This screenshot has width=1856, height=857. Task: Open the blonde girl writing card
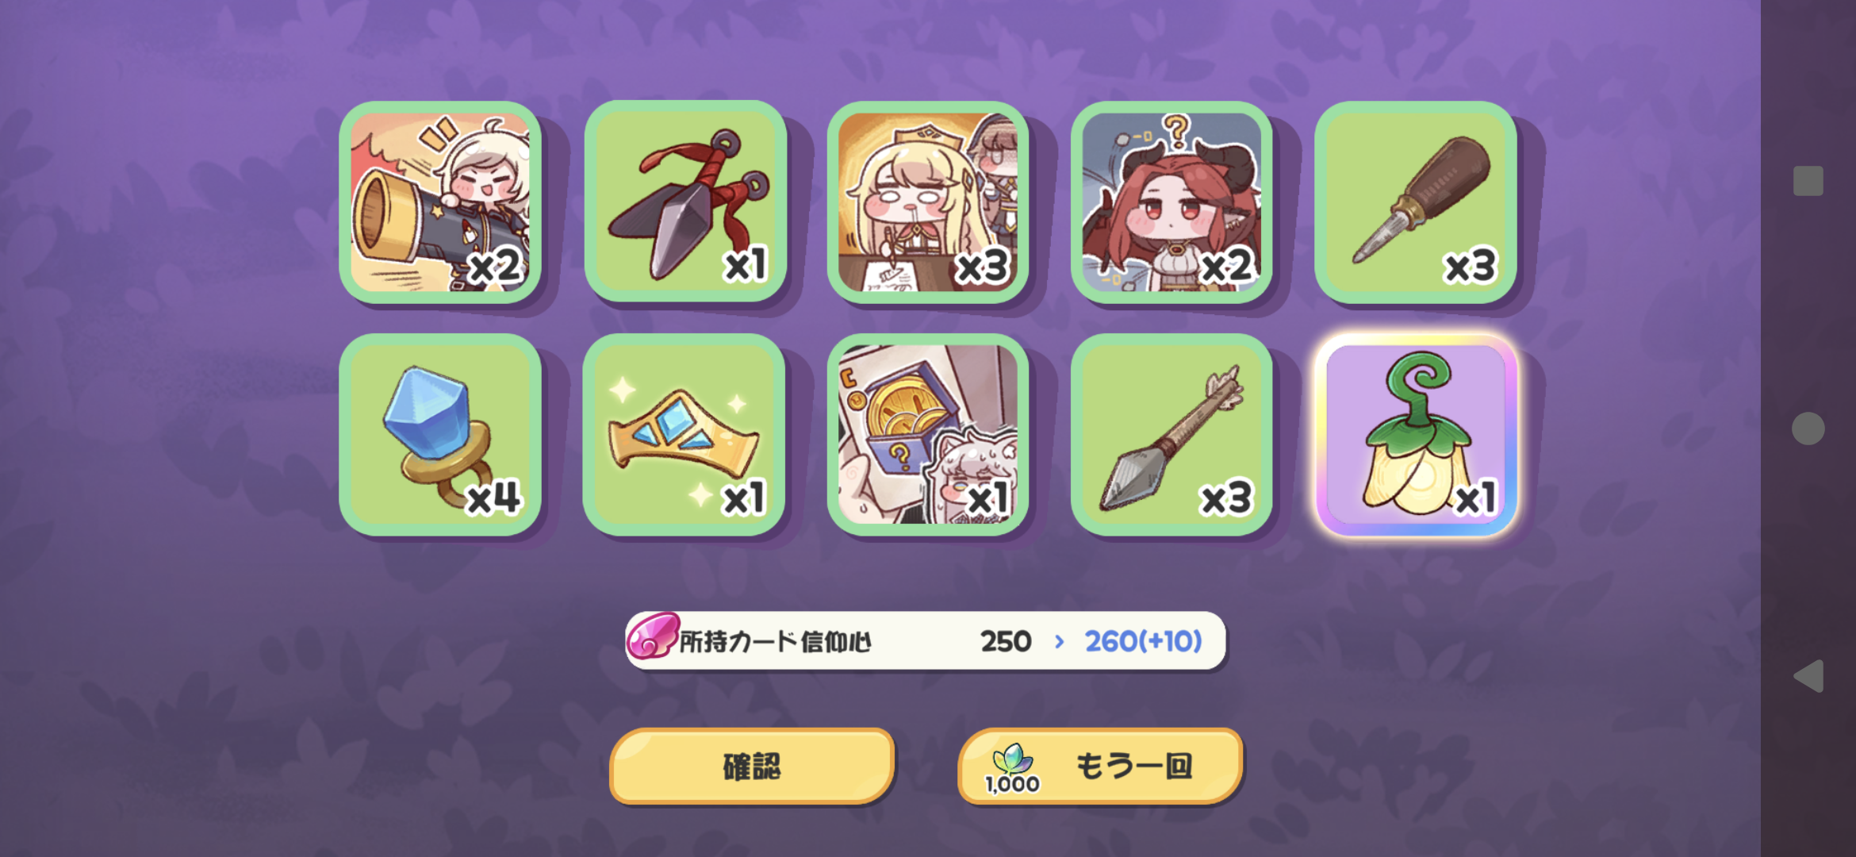tap(928, 202)
